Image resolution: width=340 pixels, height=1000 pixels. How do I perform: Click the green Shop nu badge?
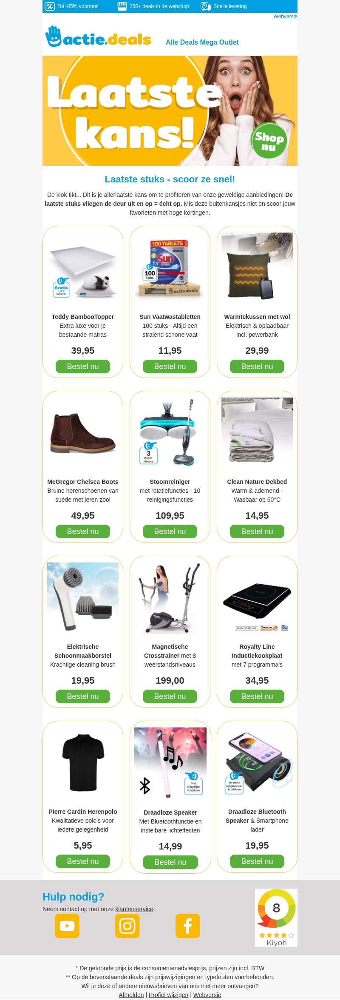[x=269, y=141]
